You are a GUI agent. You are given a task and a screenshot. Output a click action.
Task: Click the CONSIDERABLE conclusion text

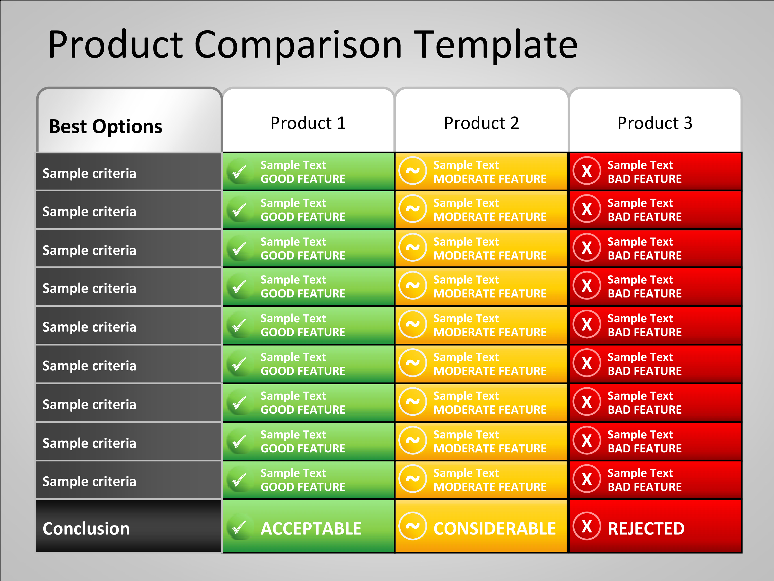click(495, 529)
